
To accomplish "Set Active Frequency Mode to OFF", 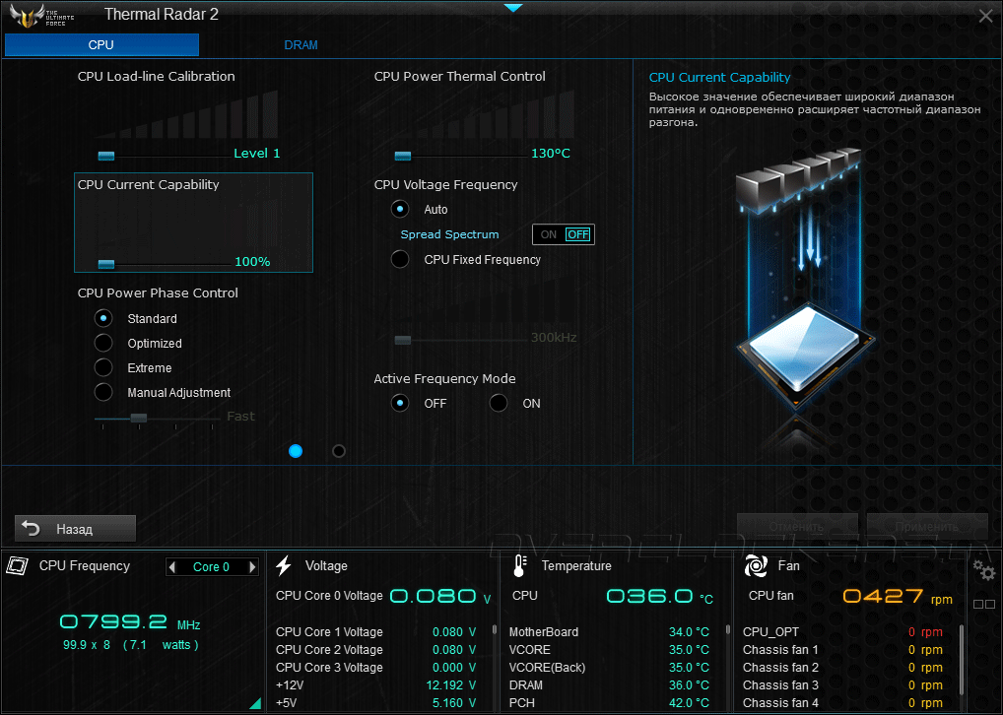I will pyautogui.click(x=400, y=403).
